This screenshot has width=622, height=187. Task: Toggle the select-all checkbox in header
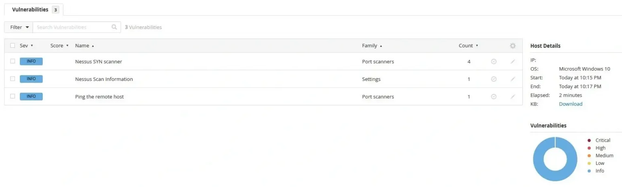(13, 46)
